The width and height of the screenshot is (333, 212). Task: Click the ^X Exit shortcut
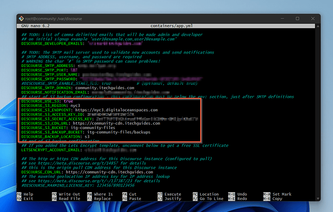[25, 199]
